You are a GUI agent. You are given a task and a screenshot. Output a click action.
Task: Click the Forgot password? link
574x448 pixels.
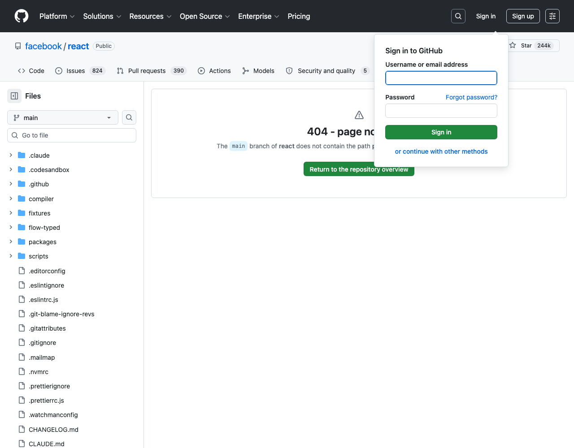tap(471, 97)
